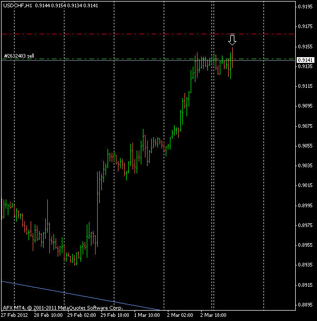This screenshot has width=317, height=321.
Task: Click the 0.9075 price scale label
Action: [x=306, y=126]
